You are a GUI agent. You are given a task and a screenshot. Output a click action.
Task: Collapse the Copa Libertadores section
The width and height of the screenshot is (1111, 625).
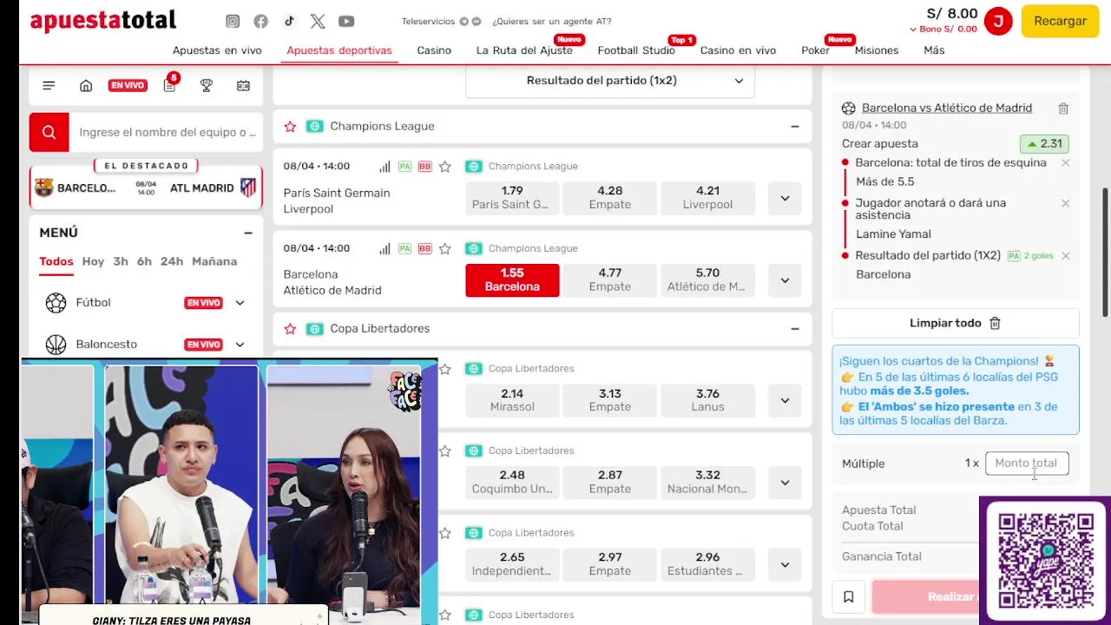click(794, 329)
